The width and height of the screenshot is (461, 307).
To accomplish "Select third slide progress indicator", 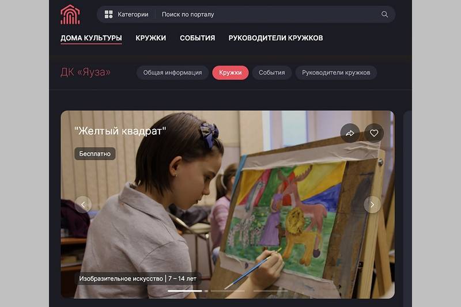I will tap(270, 291).
